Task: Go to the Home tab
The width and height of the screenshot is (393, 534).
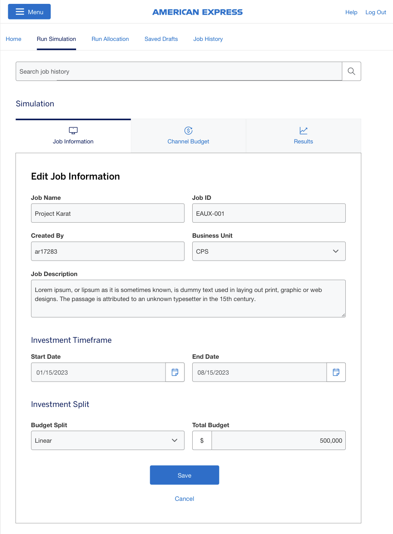Action: click(x=13, y=39)
